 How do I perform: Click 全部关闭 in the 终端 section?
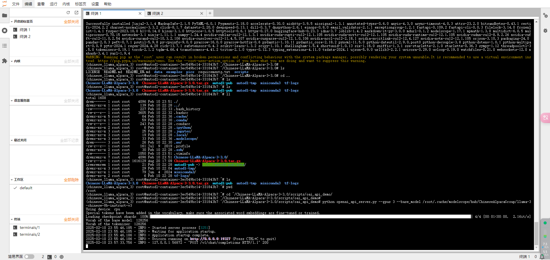pos(71,219)
